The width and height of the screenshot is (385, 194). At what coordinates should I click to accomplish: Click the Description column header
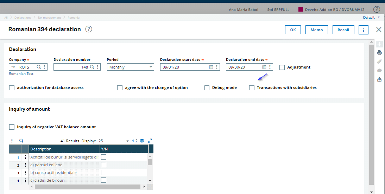[64, 149]
